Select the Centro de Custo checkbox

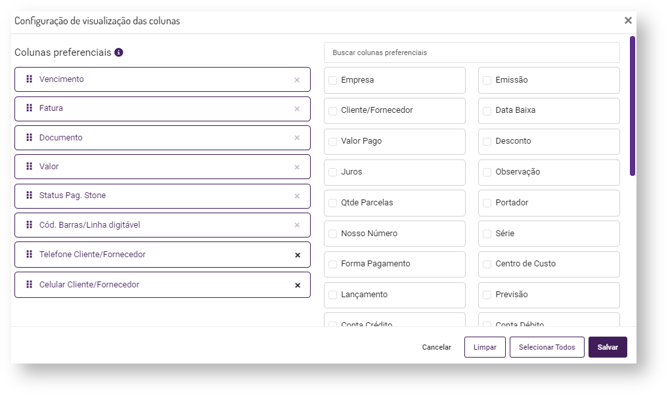[487, 264]
